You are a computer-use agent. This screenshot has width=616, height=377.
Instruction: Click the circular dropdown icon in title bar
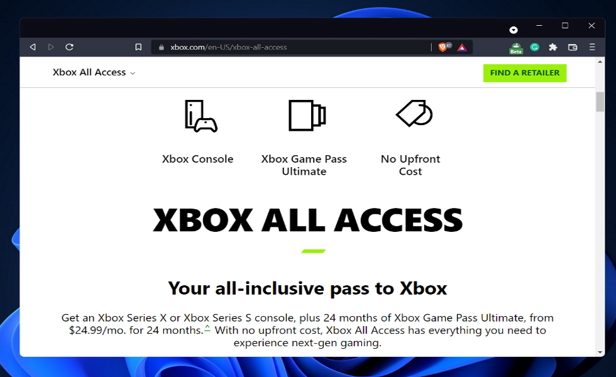[514, 30]
